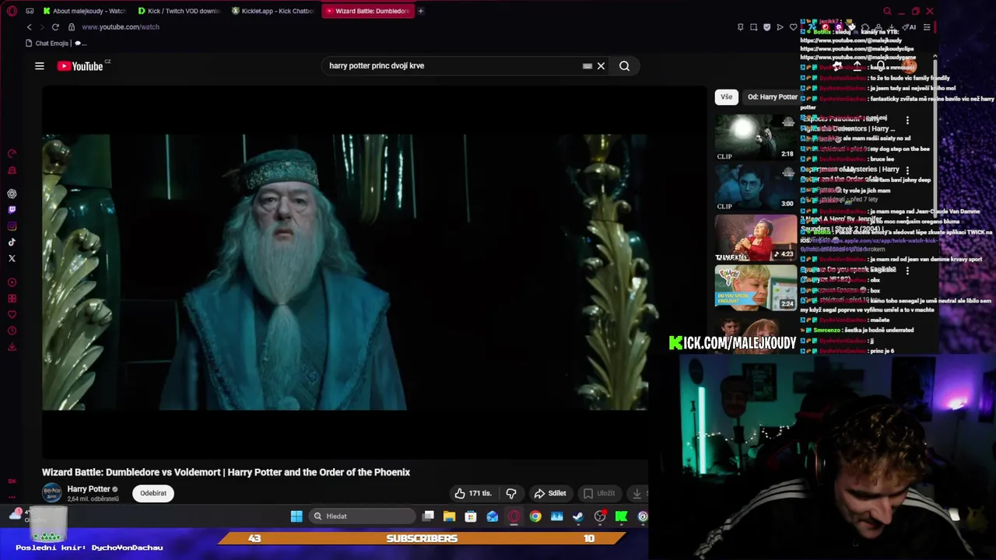Screen dimensions: 996x560
Task: Open the ChatGPT icon in Opera sidebar
Action: click(x=12, y=194)
